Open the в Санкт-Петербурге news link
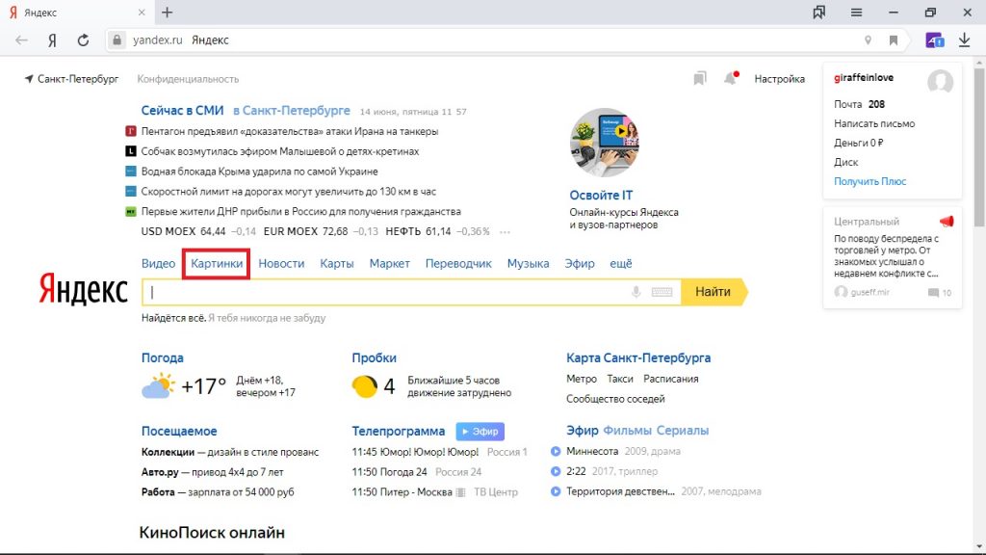The image size is (986, 555). click(x=292, y=111)
